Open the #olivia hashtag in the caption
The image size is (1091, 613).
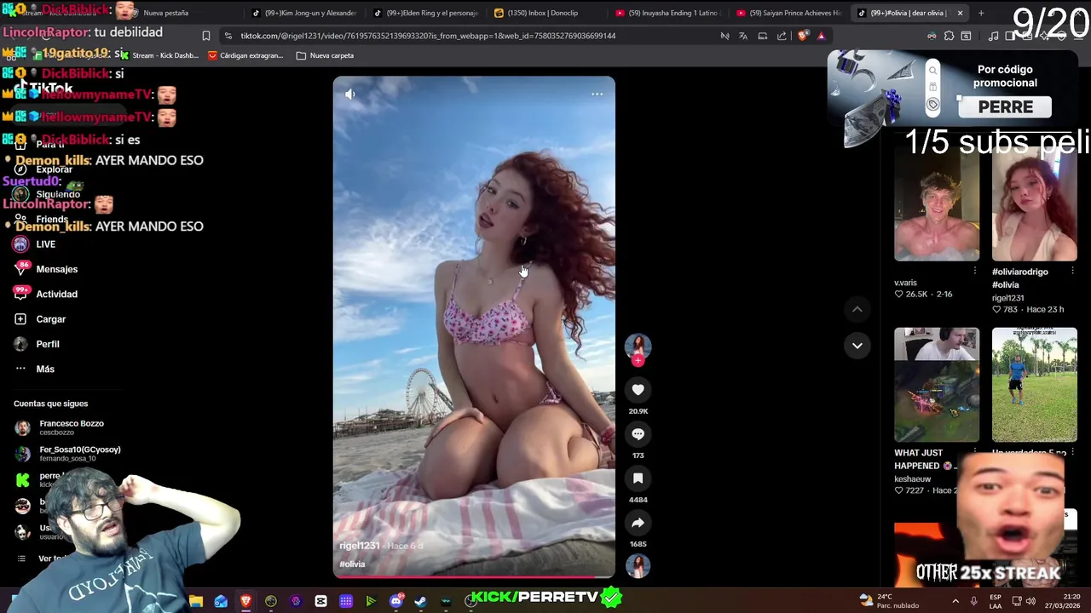pos(352,564)
